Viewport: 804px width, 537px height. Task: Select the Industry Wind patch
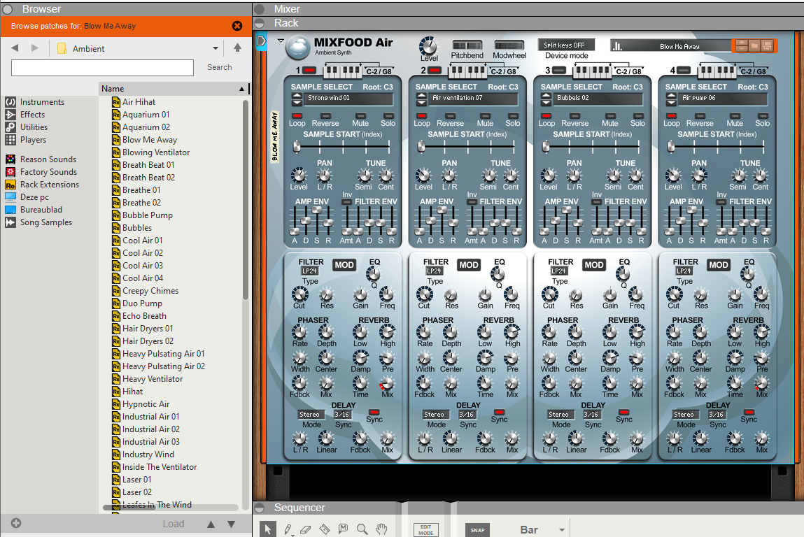tap(148, 454)
